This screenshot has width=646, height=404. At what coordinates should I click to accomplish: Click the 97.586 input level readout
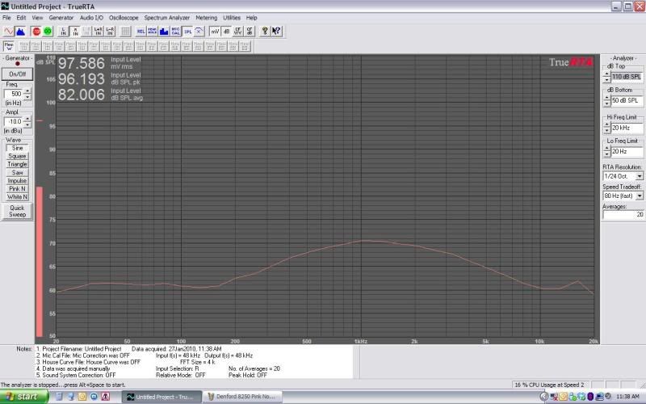point(82,64)
